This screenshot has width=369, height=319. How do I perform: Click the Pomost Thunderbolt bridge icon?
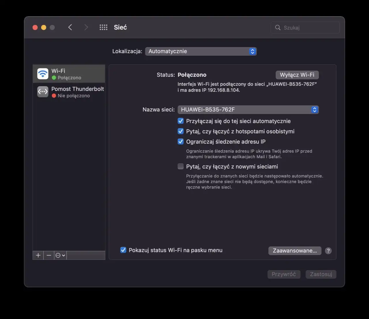[x=43, y=92]
